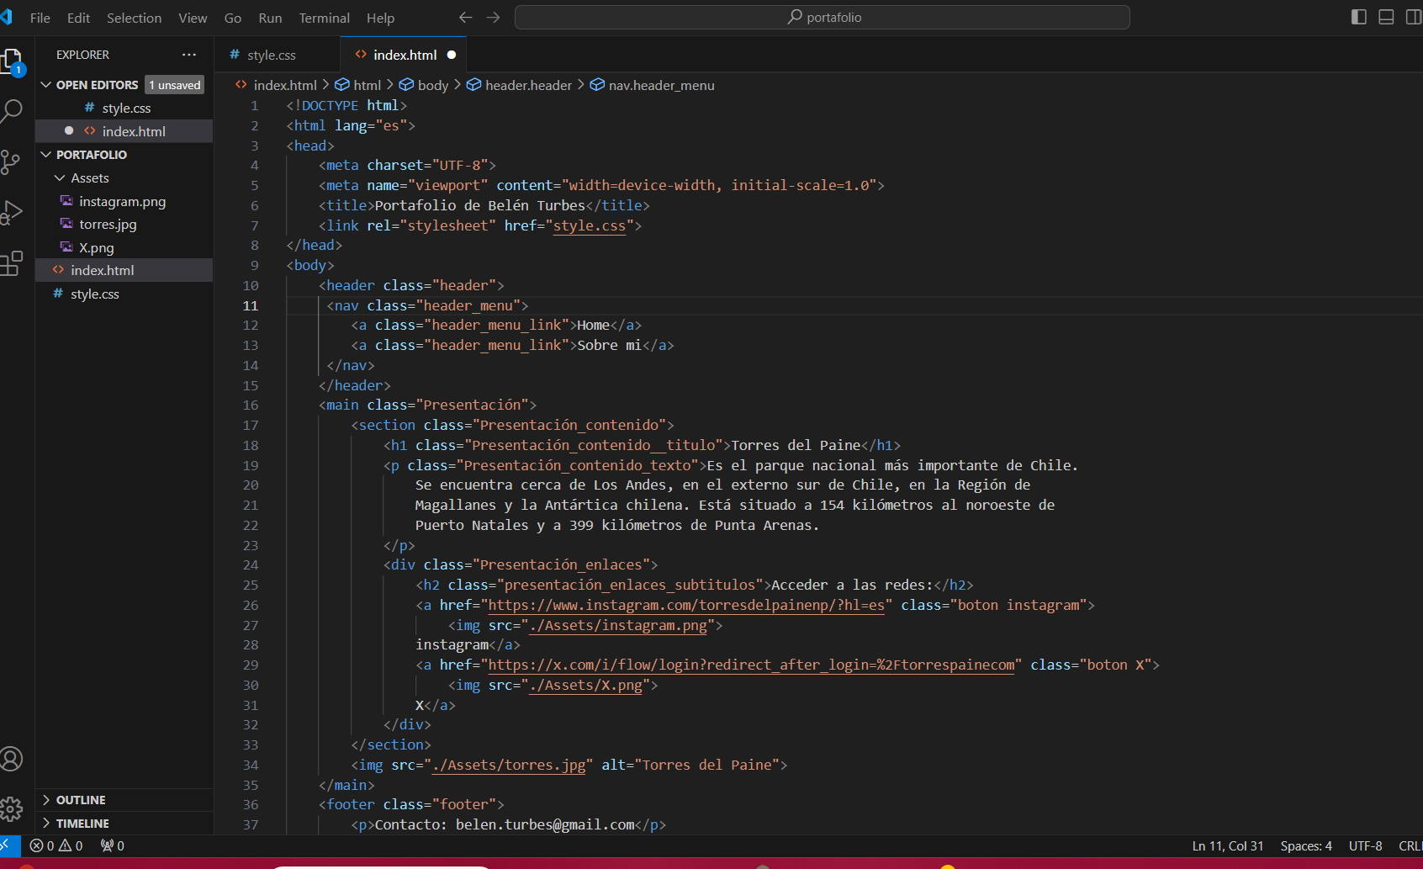1423x869 pixels.
Task: Open the Run and Debug view
Action: point(11,213)
